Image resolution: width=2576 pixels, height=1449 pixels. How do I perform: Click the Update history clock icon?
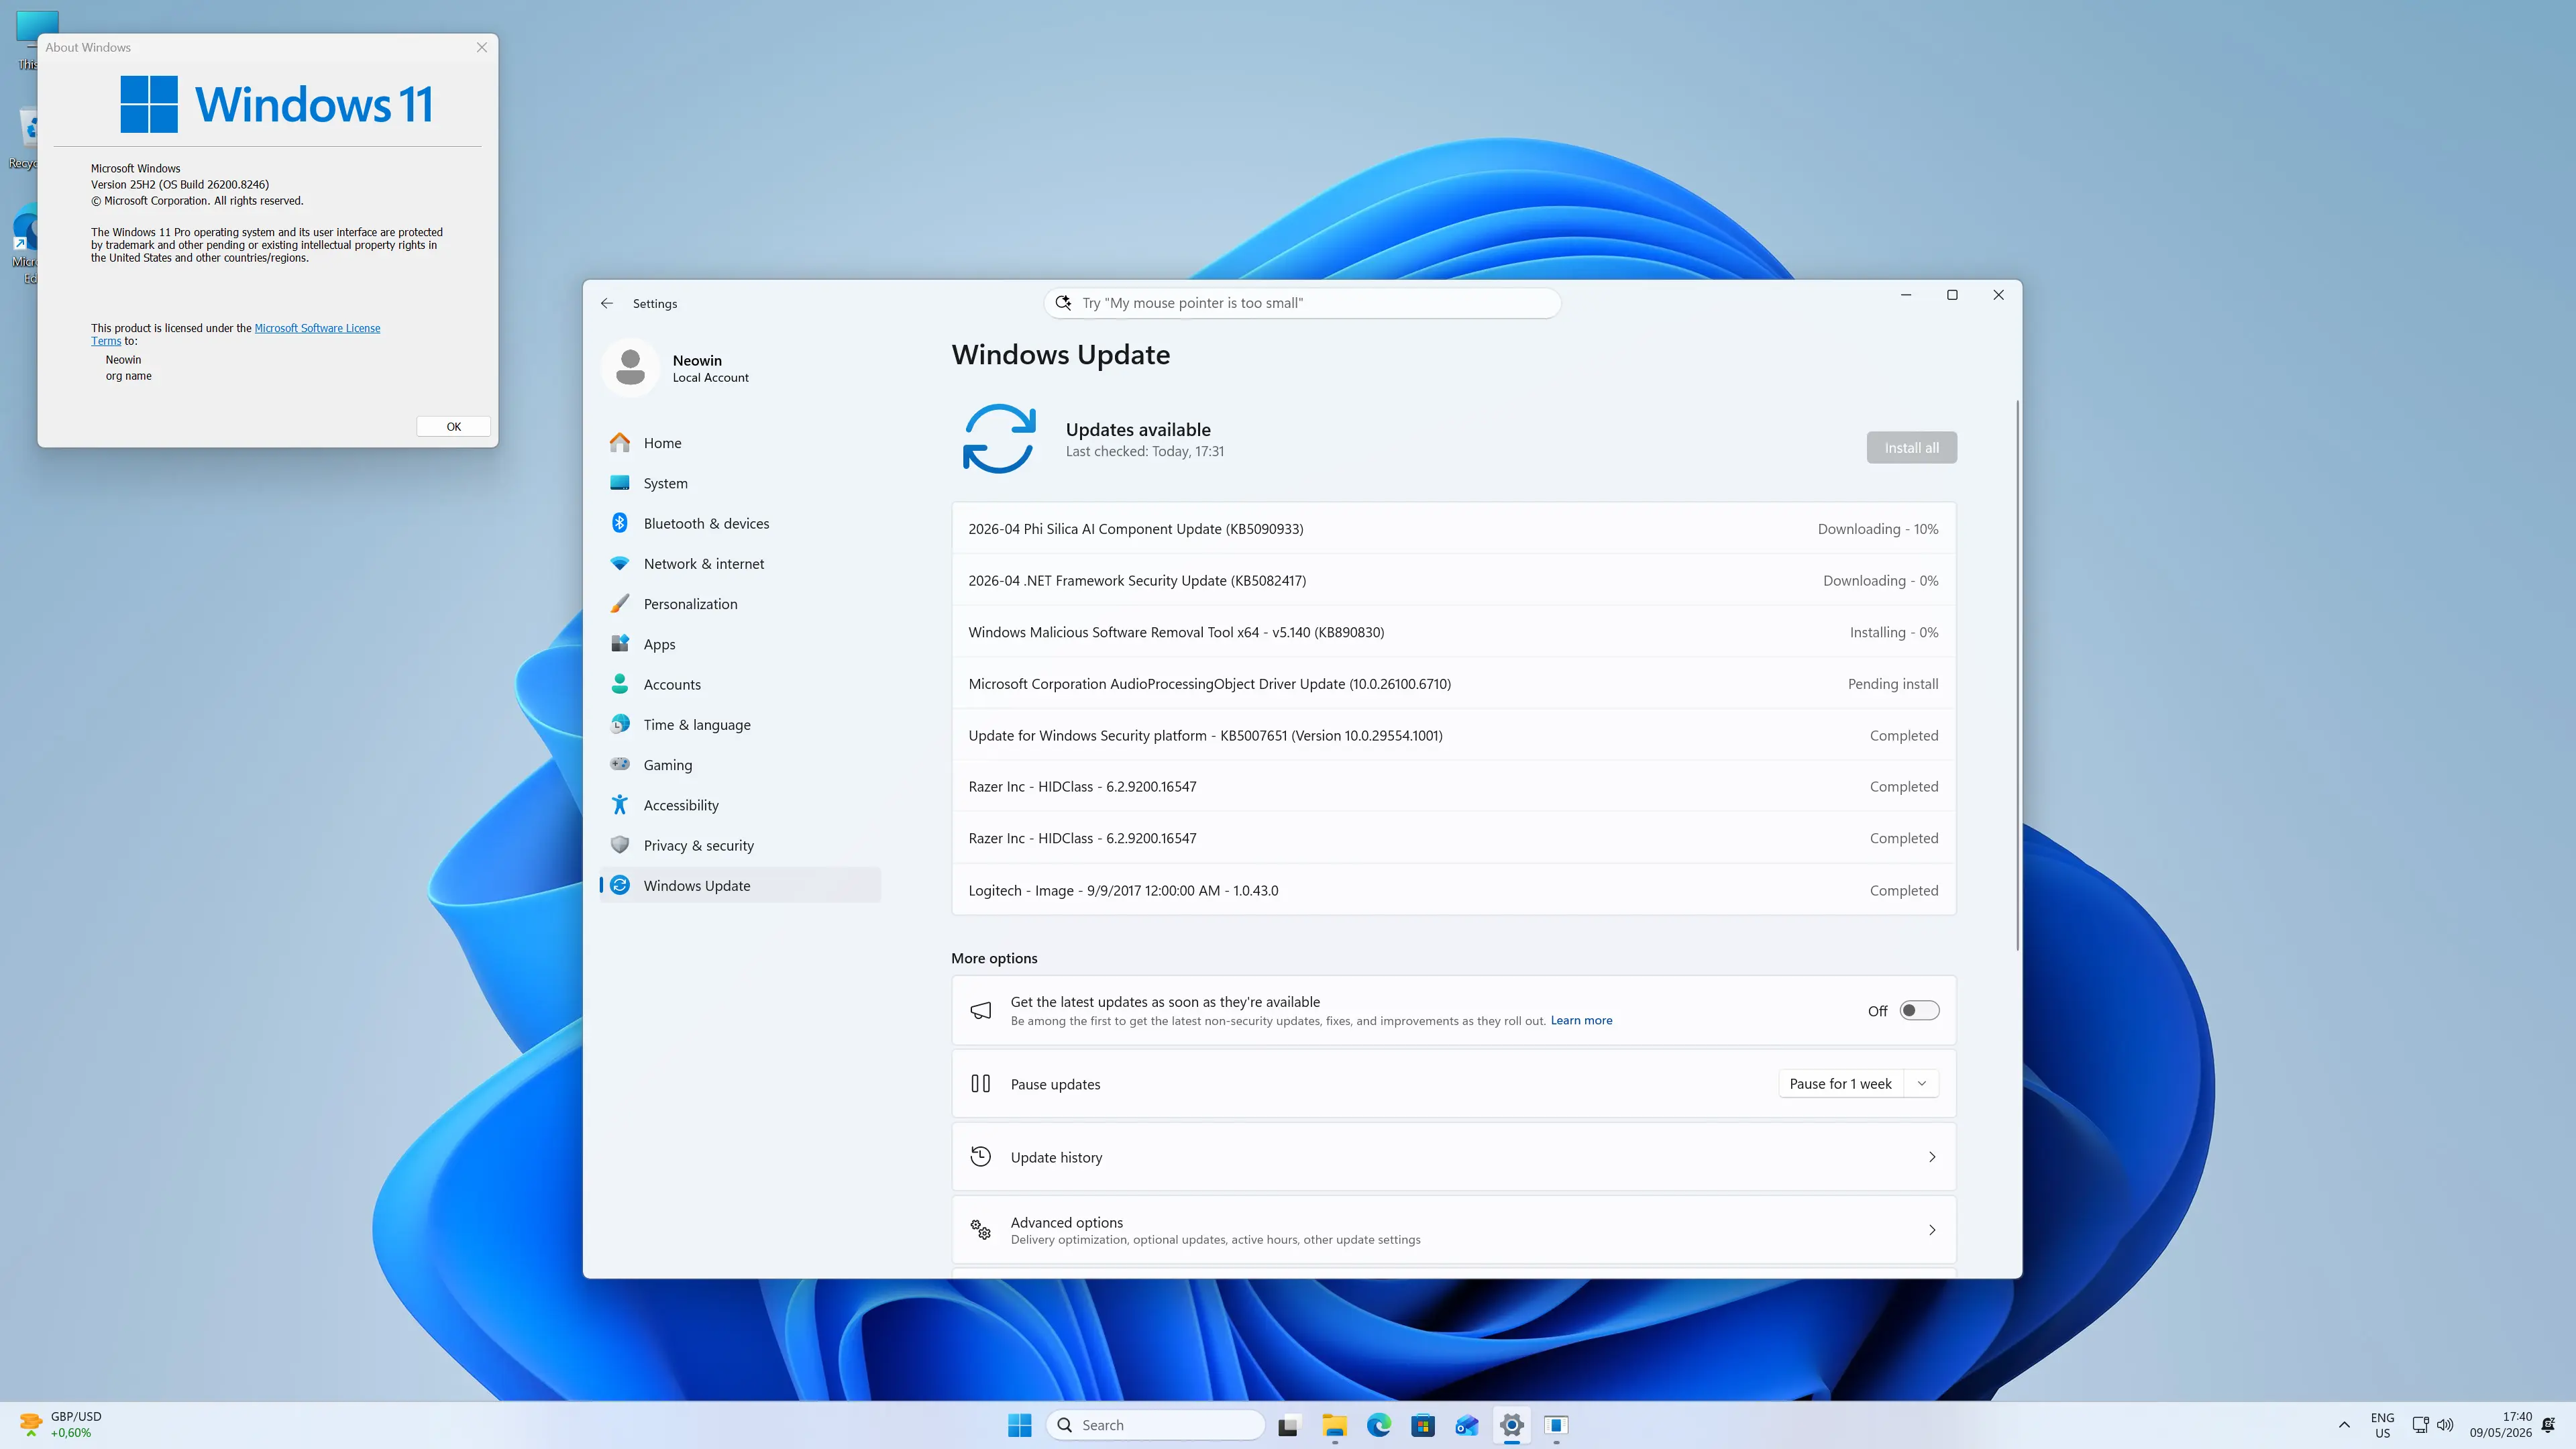pyautogui.click(x=981, y=1157)
